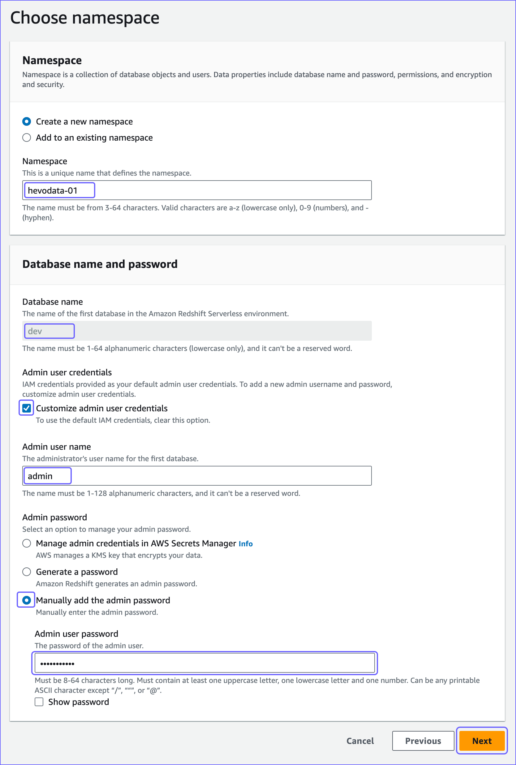Select the "Generate a password" option
516x765 pixels.
pos(27,572)
